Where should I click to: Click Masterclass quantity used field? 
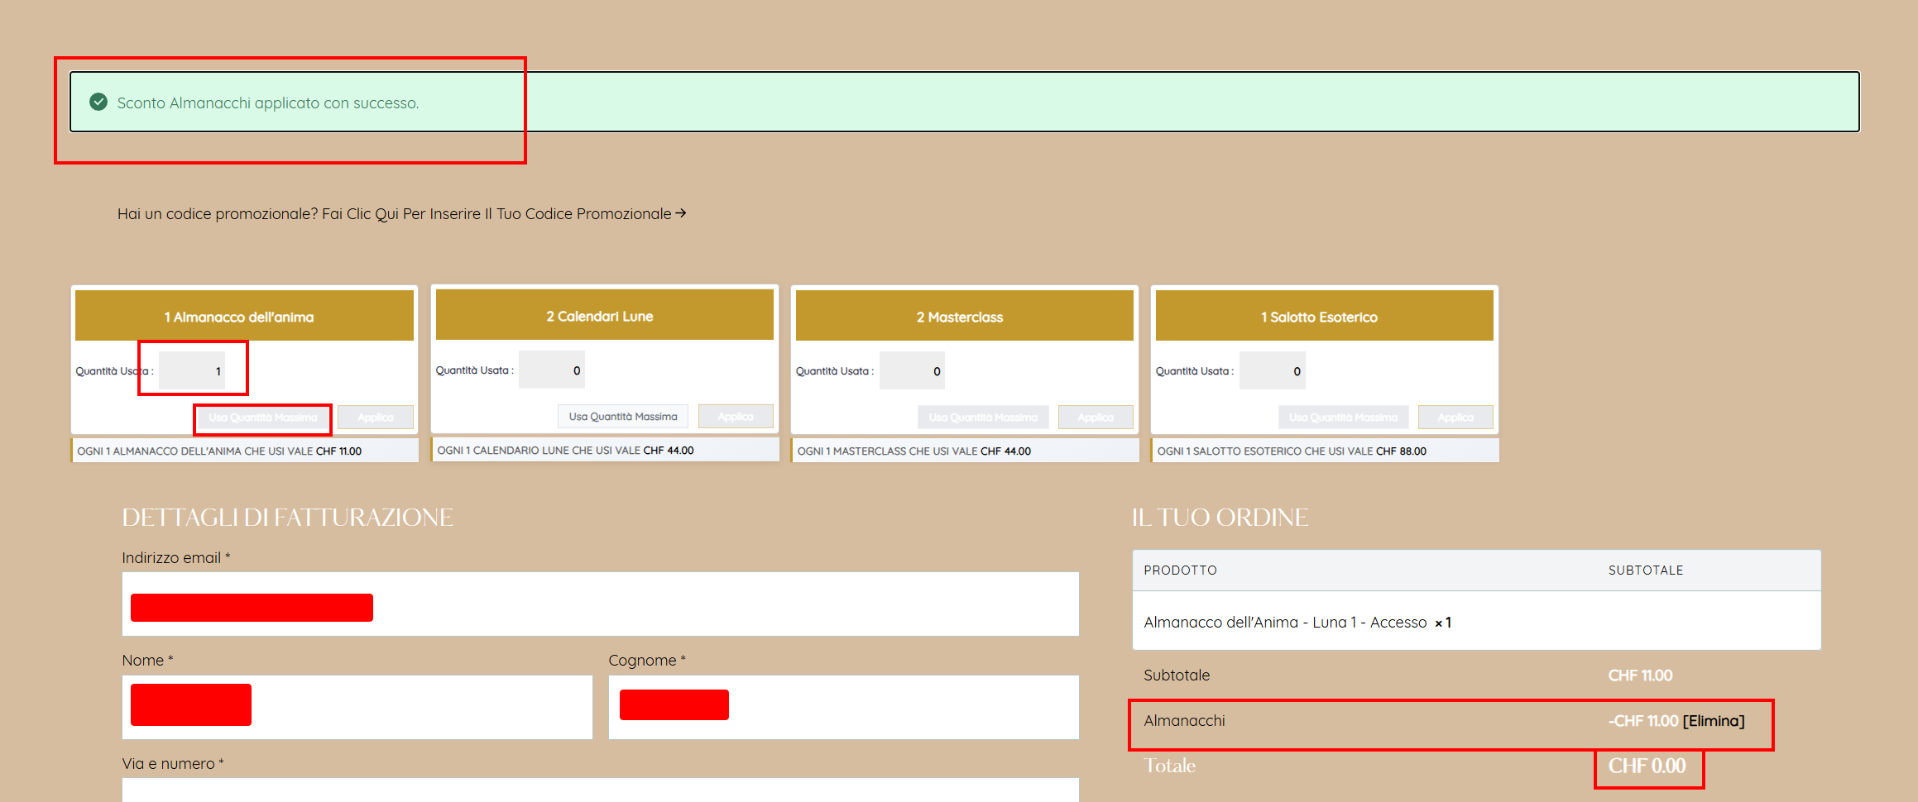tap(912, 371)
